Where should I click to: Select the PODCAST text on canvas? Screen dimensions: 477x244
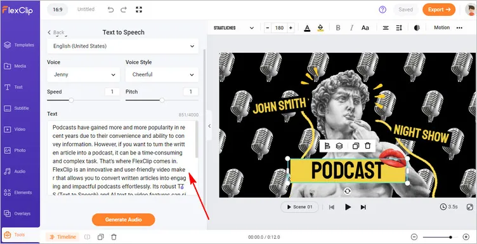(347, 170)
